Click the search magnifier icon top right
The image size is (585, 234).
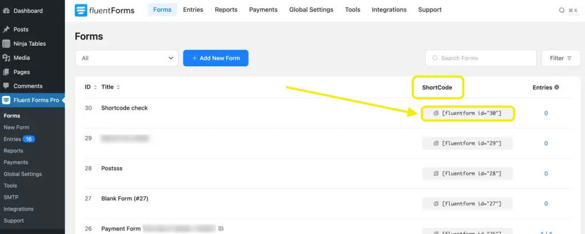pos(562,10)
